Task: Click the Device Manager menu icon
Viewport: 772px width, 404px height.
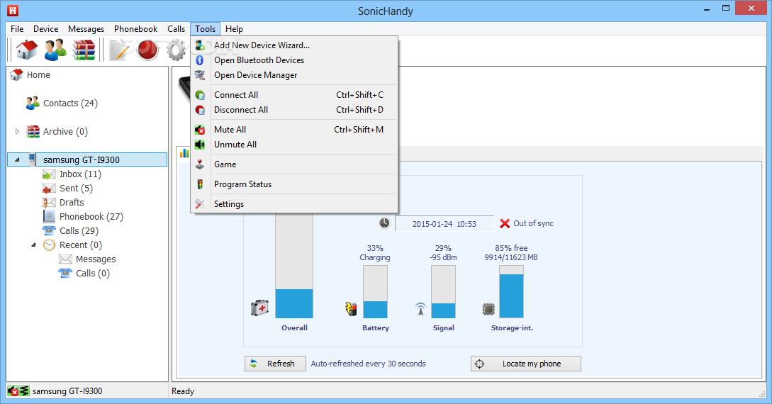Action: pyautogui.click(x=200, y=75)
